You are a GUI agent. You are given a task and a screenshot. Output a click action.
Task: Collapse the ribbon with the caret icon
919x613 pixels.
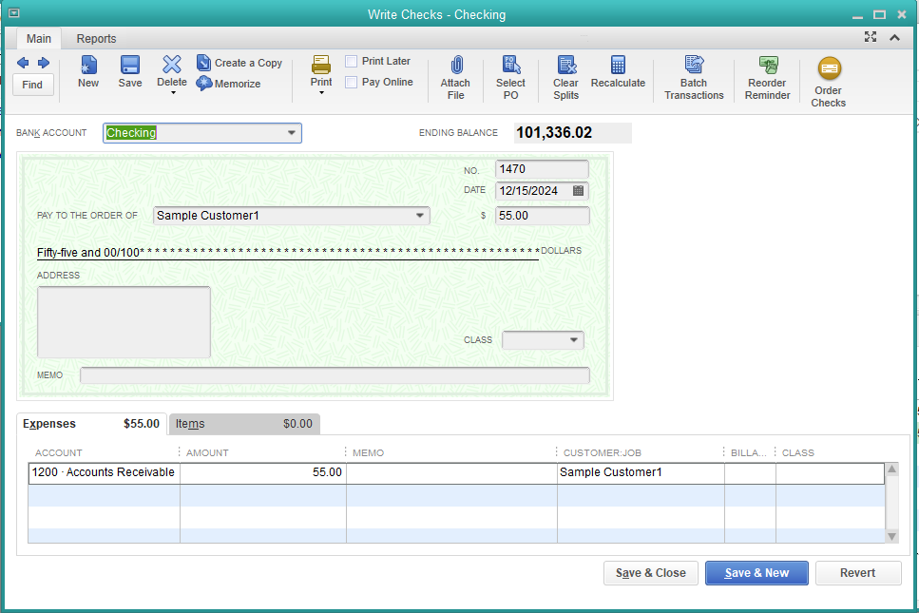coord(894,37)
